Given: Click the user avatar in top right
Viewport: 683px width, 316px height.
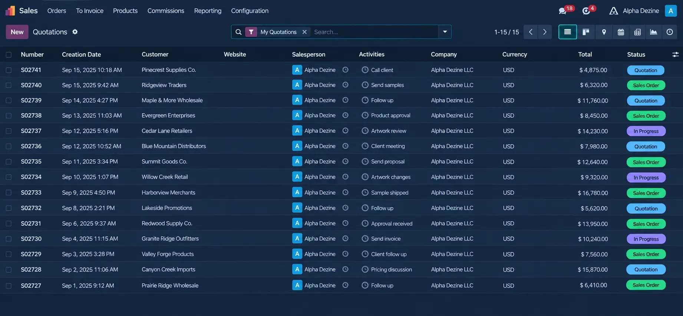Looking at the screenshot, I should pyautogui.click(x=671, y=11).
